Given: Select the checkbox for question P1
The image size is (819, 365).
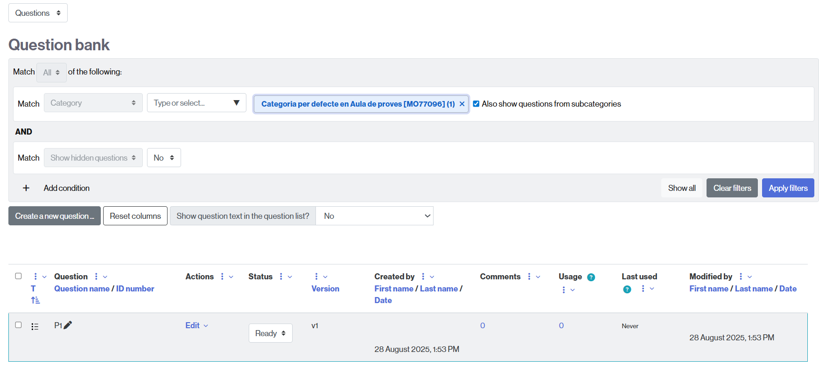Looking at the screenshot, I should (18, 325).
